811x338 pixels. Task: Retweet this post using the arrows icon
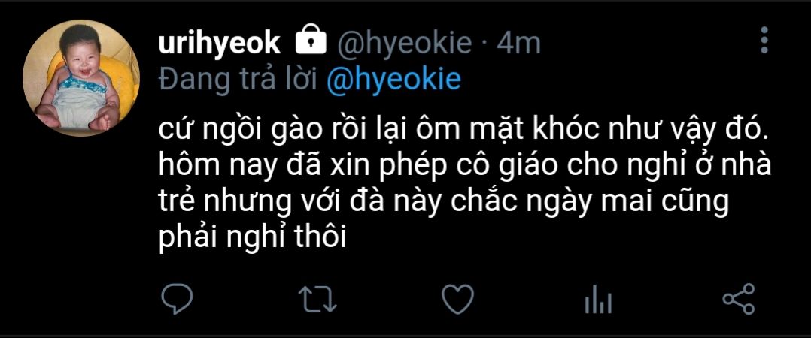[x=317, y=299]
